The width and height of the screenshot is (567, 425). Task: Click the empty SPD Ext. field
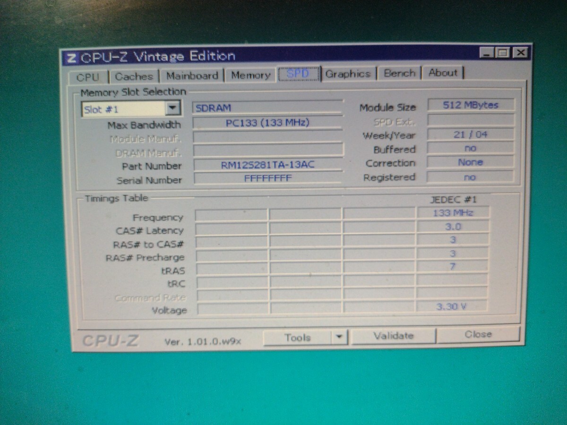(471, 120)
